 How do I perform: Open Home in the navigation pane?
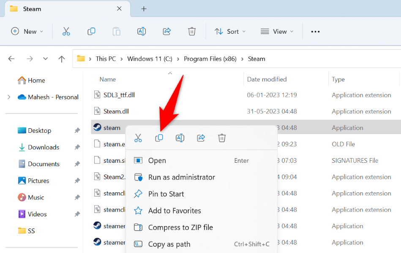[31, 81]
